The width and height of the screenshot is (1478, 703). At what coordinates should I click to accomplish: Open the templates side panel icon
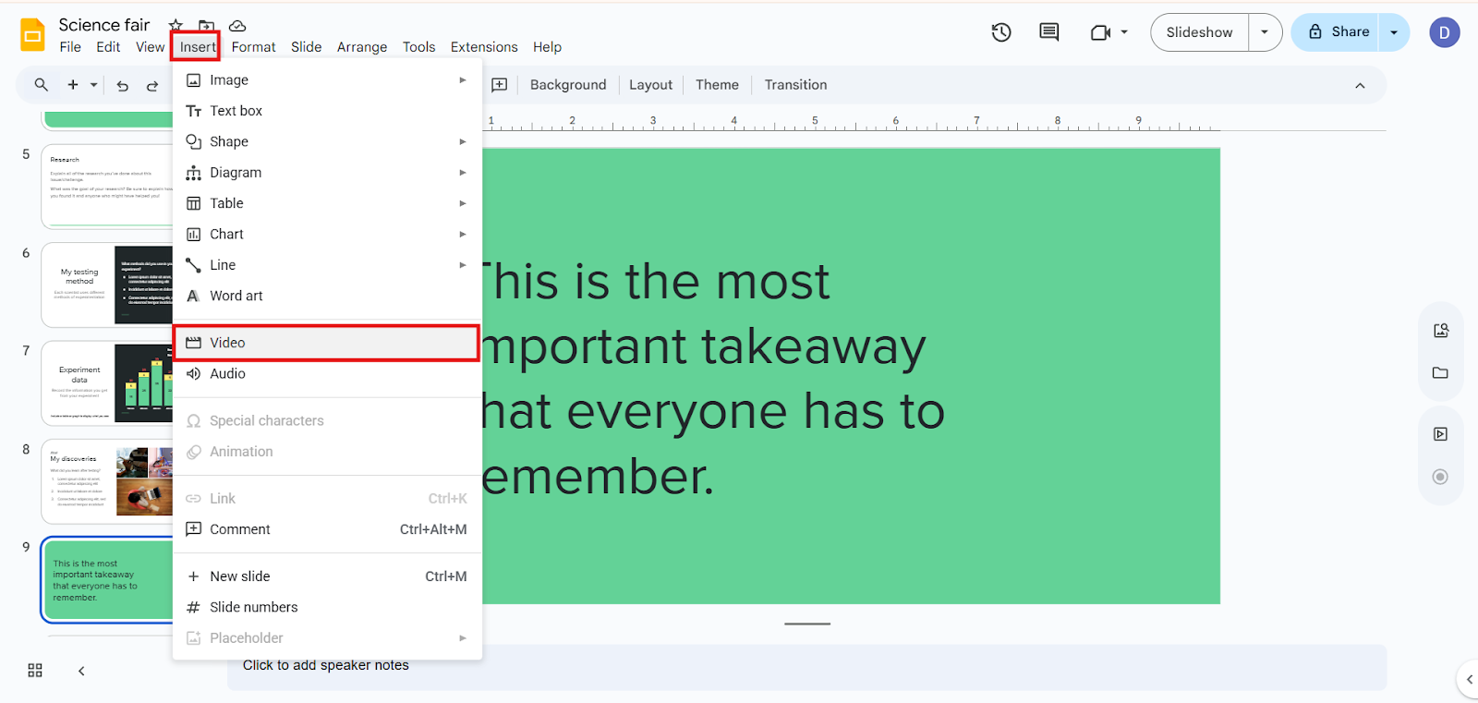point(1441,331)
